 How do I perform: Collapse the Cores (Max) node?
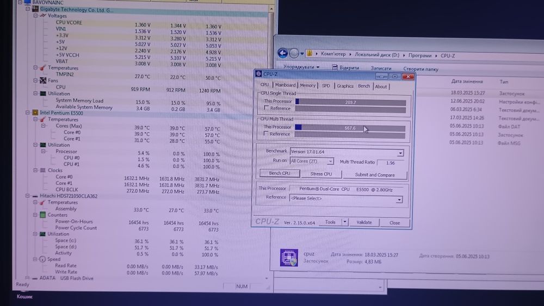coord(44,126)
